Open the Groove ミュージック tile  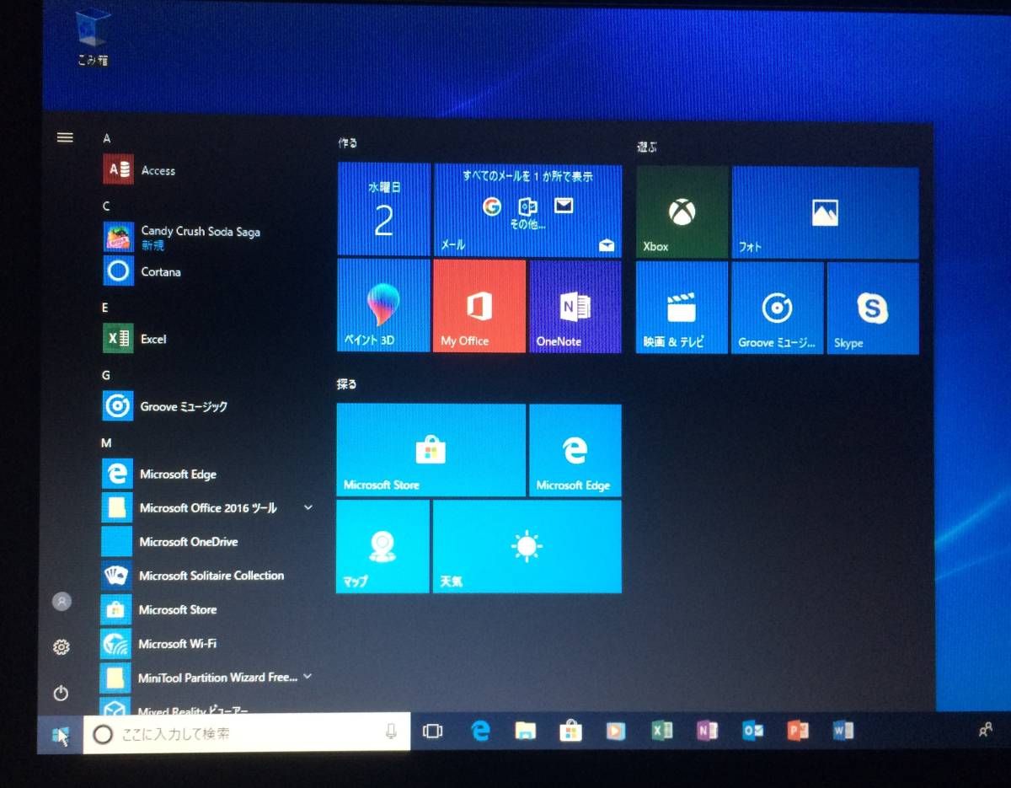pyautogui.click(x=777, y=308)
